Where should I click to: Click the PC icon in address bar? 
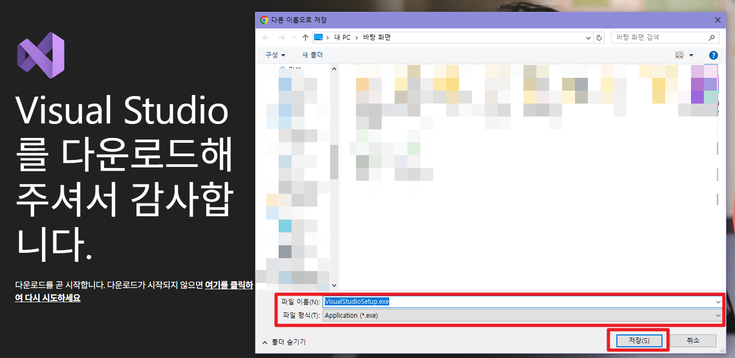click(x=318, y=38)
